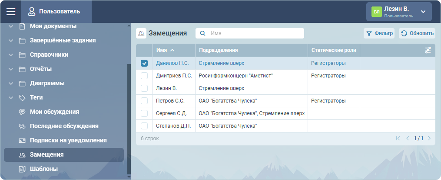Click the Шаблоны templates icon in sidebar
The height and width of the screenshot is (180, 441).
point(22,169)
